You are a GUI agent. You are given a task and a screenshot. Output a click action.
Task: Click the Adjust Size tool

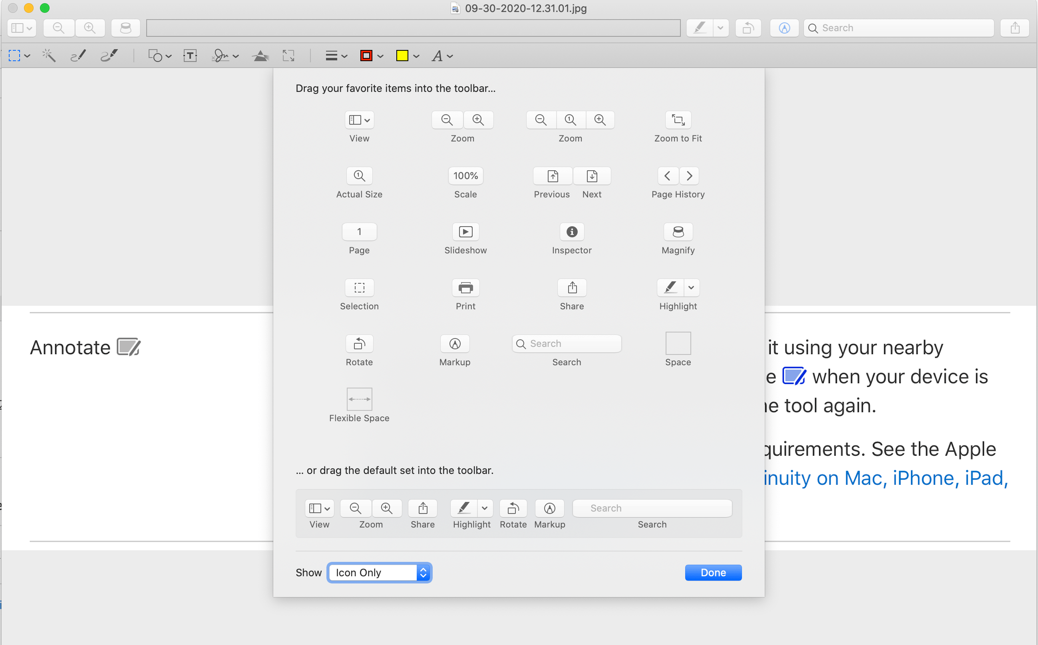tap(288, 56)
